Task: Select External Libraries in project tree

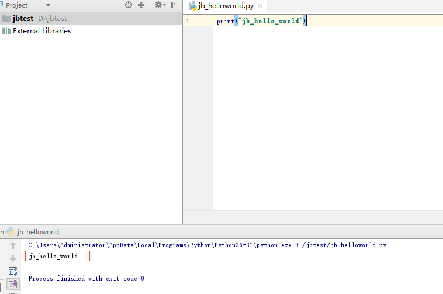Action: (x=42, y=31)
